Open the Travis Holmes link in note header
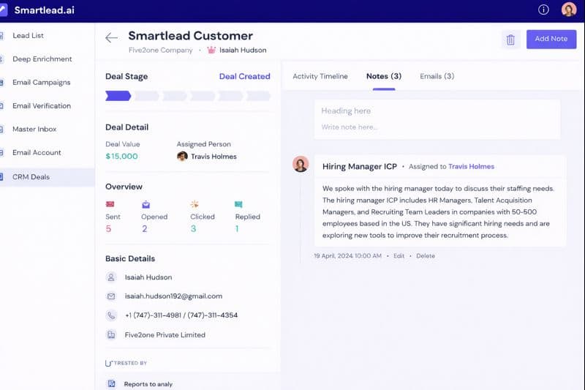The height and width of the screenshot is (390, 585). pyautogui.click(x=471, y=166)
